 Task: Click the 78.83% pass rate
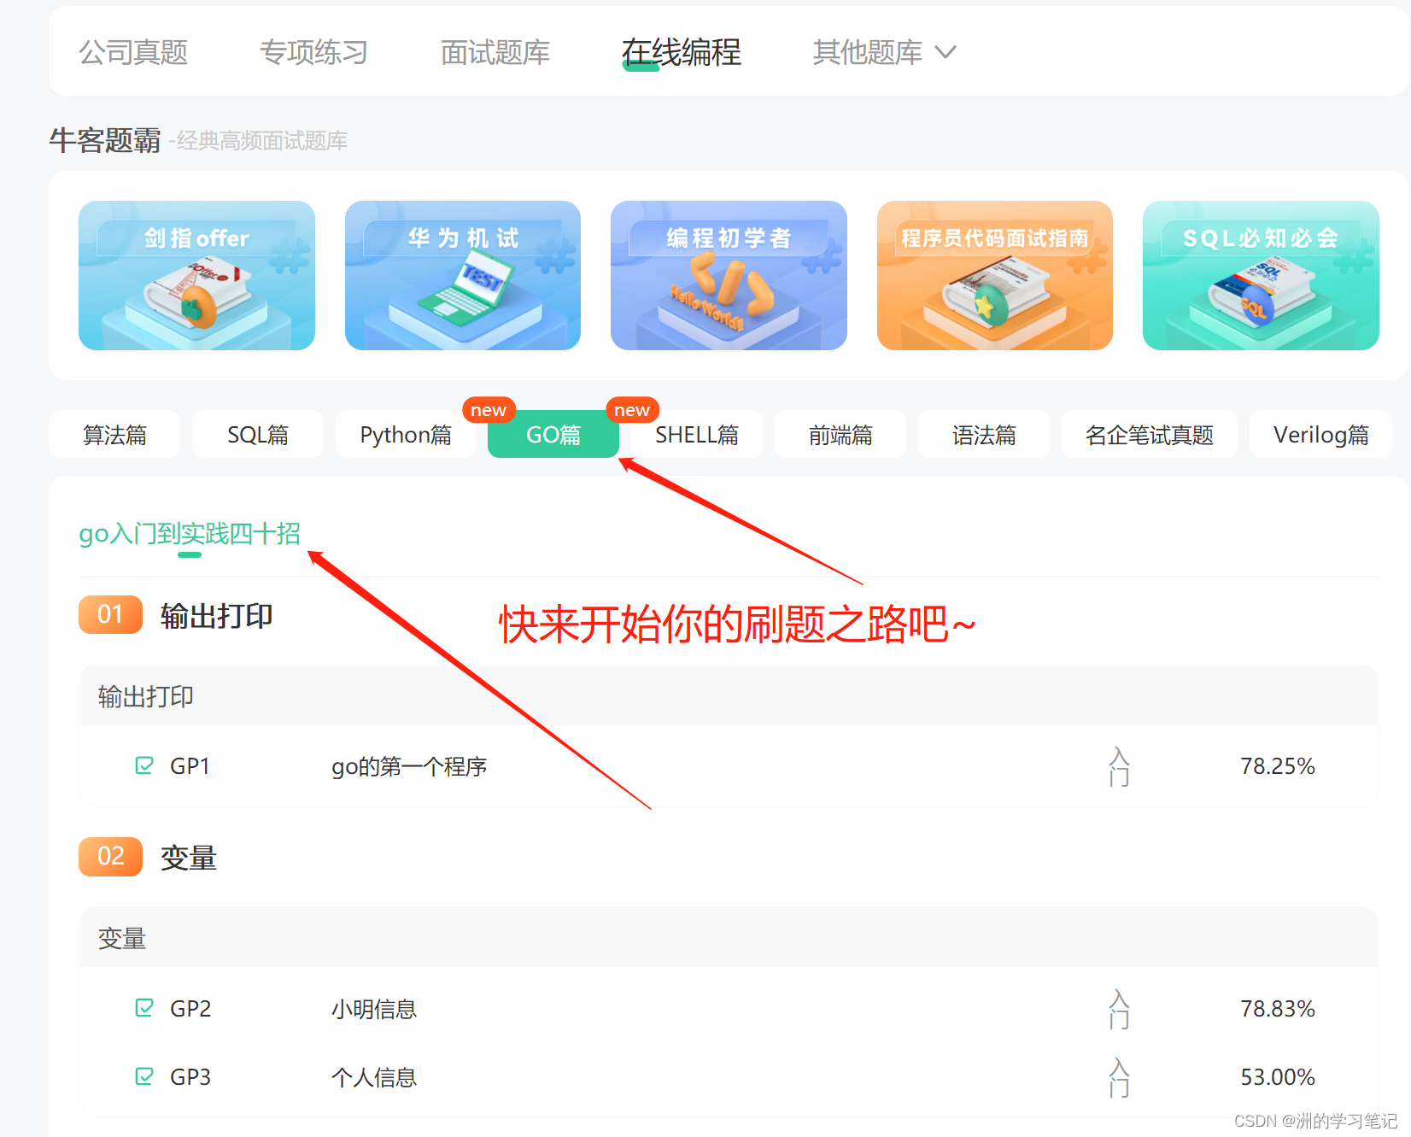click(x=1278, y=1009)
